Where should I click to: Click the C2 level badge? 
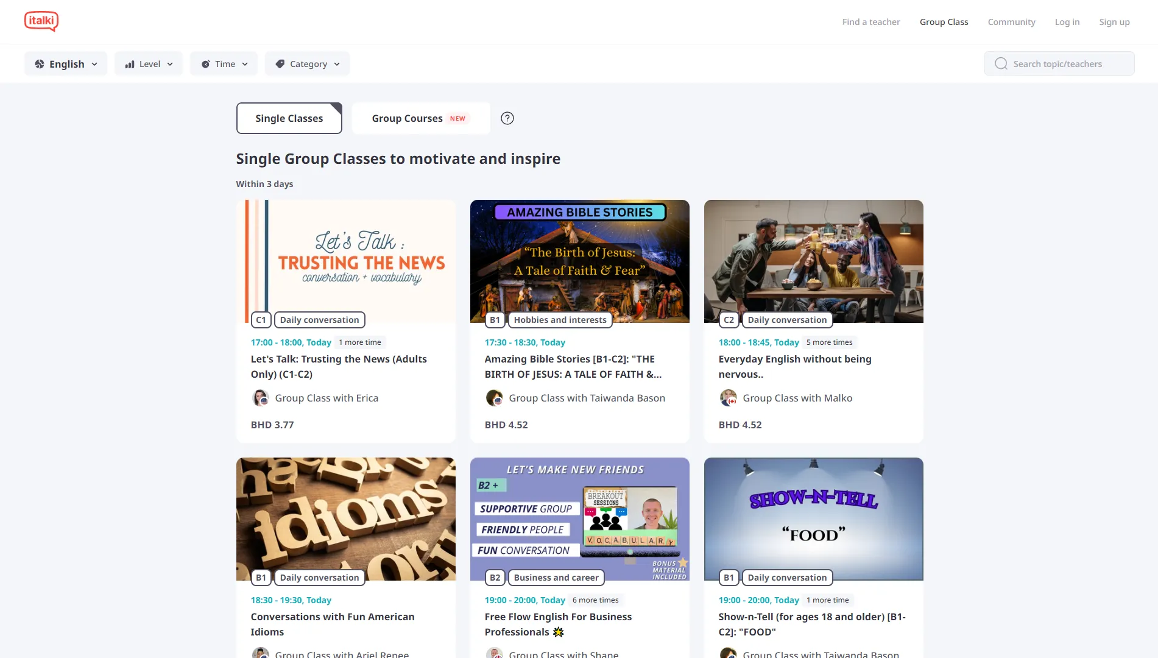click(729, 320)
